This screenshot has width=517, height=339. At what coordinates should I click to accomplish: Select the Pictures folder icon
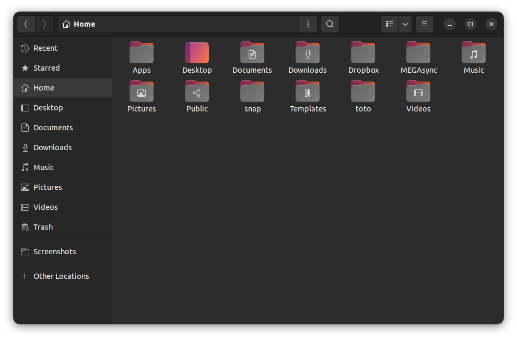pyautogui.click(x=142, y=92)
